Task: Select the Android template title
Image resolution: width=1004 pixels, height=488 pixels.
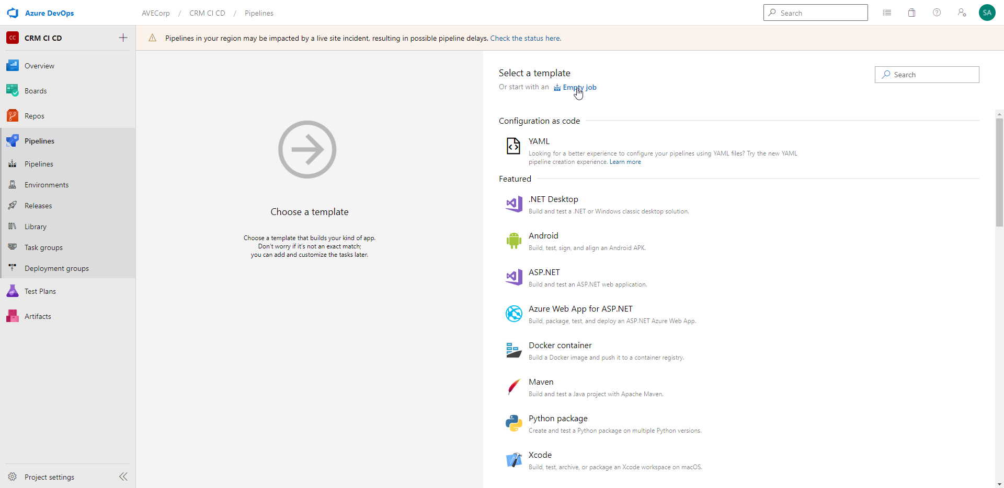Action: 543,236
